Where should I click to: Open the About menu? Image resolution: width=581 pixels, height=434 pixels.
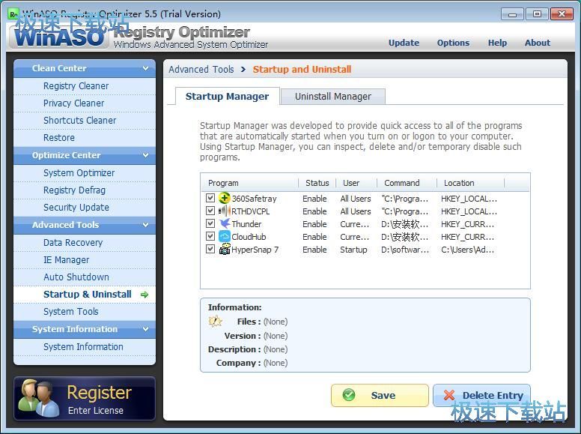point(538,43)
